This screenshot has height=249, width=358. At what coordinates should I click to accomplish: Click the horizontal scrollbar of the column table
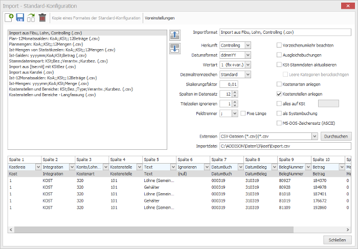pyautogui.click(x=154, y=230)
